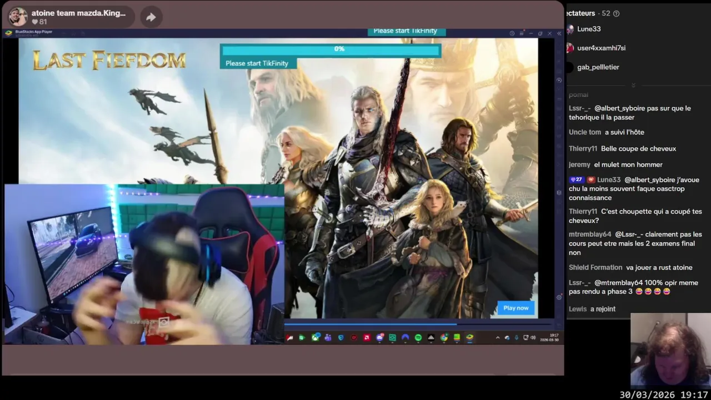
Task: Open the black soundwave app in taskbar
Action: (x=431, y=338)
